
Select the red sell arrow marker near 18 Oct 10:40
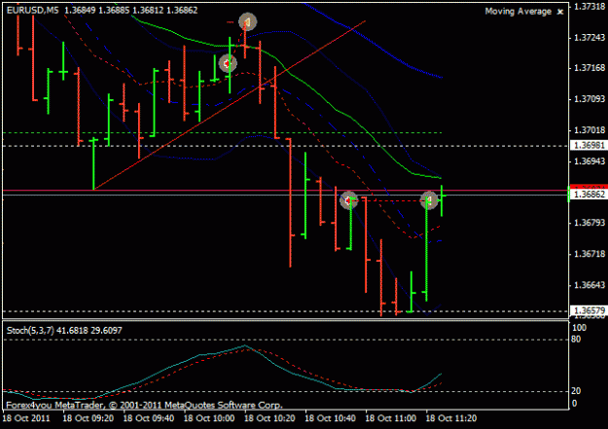point(348,200)
